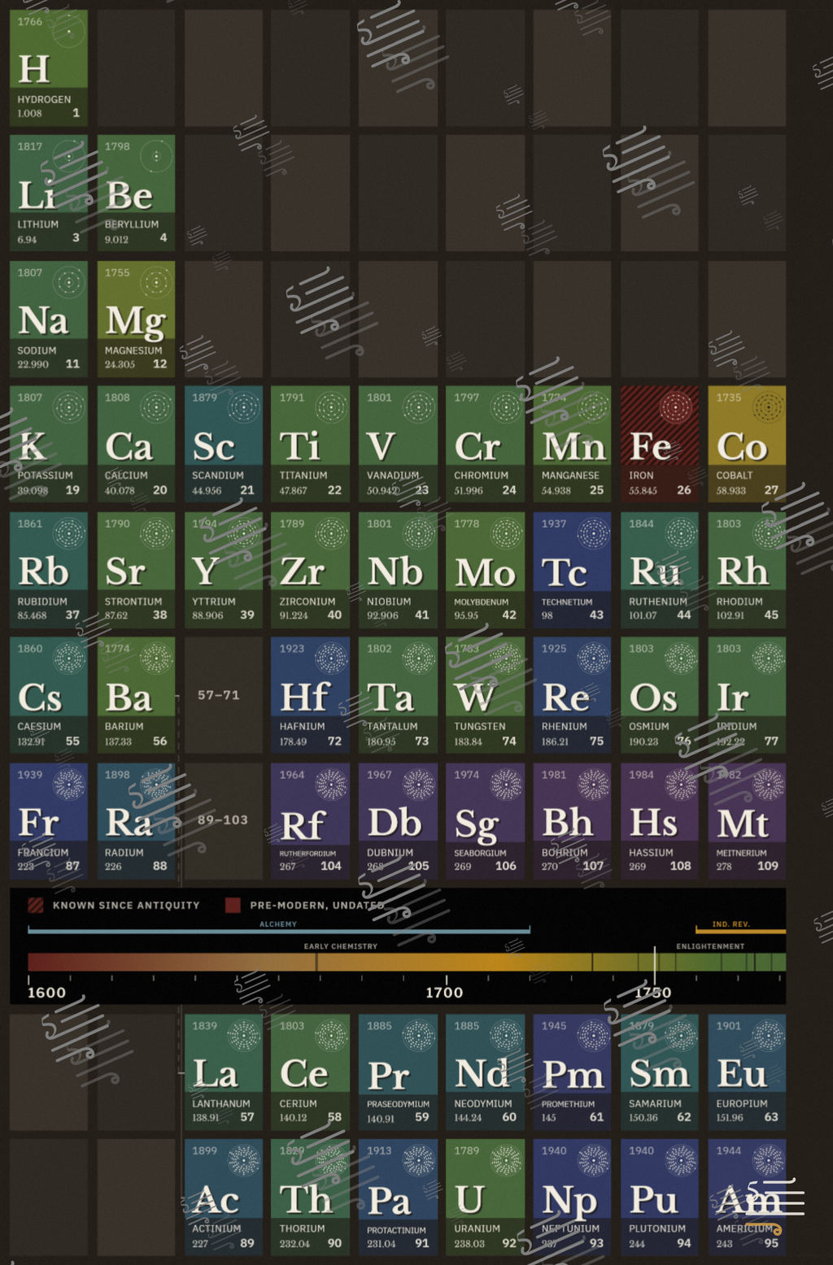
Task: Click the Rubidium electron shell diagram
Action: 69,533
